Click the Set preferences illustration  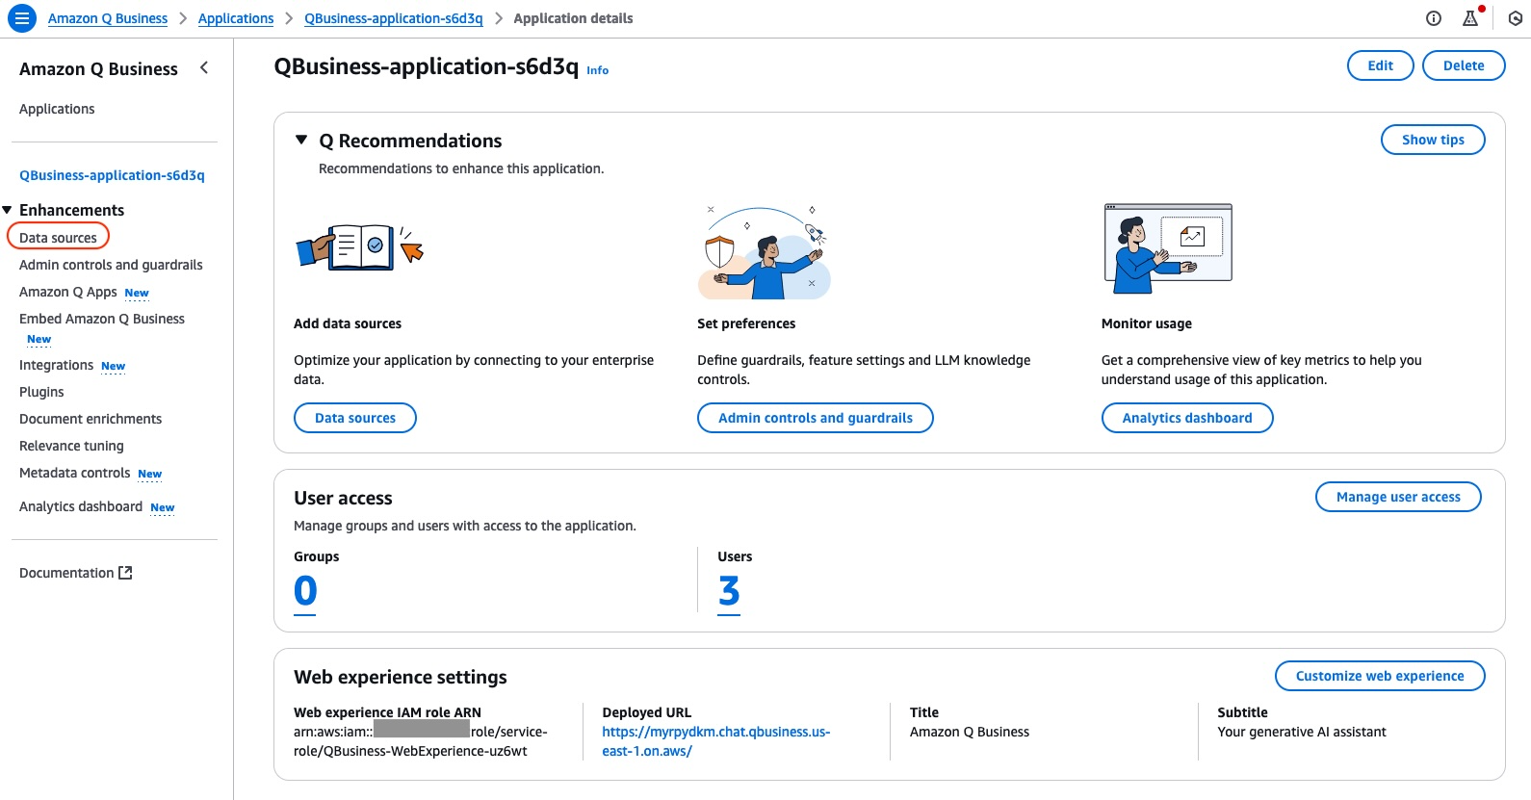pyautogui.click(x=765, y=253)
